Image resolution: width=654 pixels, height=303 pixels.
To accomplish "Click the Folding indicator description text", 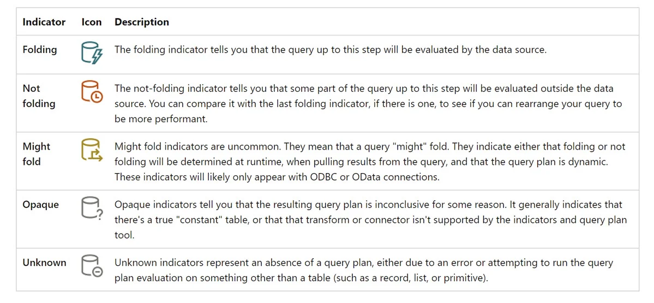I will 331,50.
